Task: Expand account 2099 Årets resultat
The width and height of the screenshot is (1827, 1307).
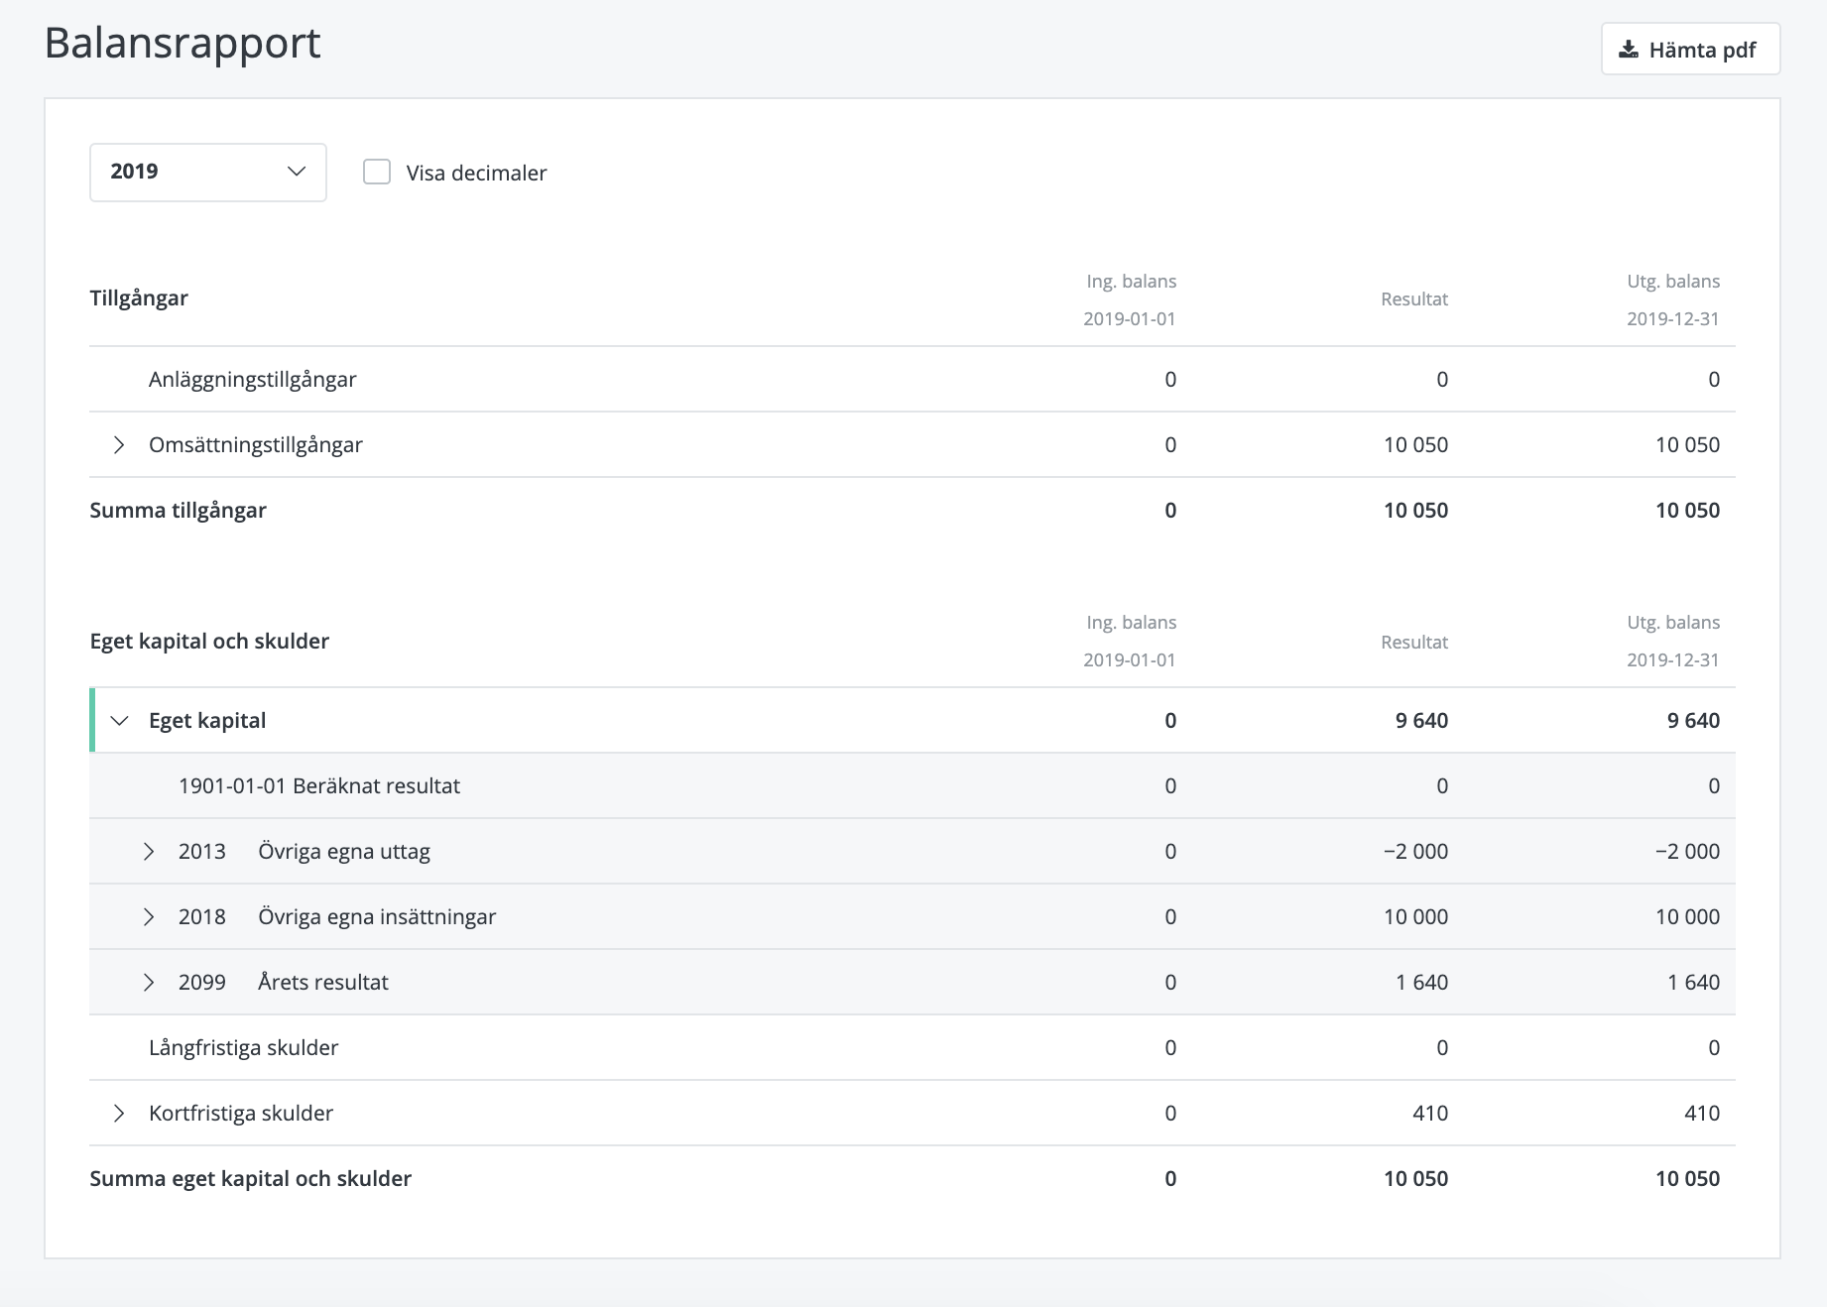Action: 149,983
